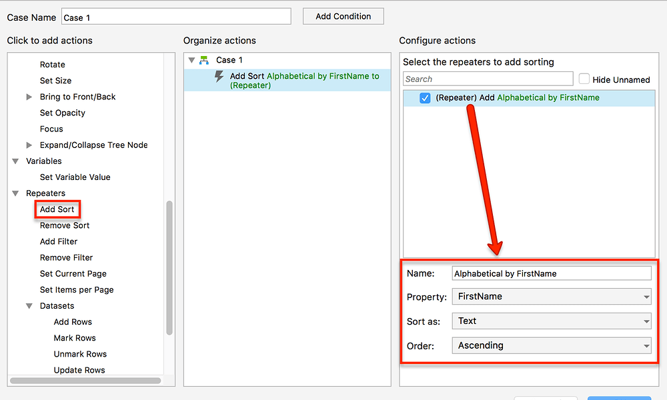Collapse the Datasets group
Screen dimensions: 667x400
tap(29, 306)
